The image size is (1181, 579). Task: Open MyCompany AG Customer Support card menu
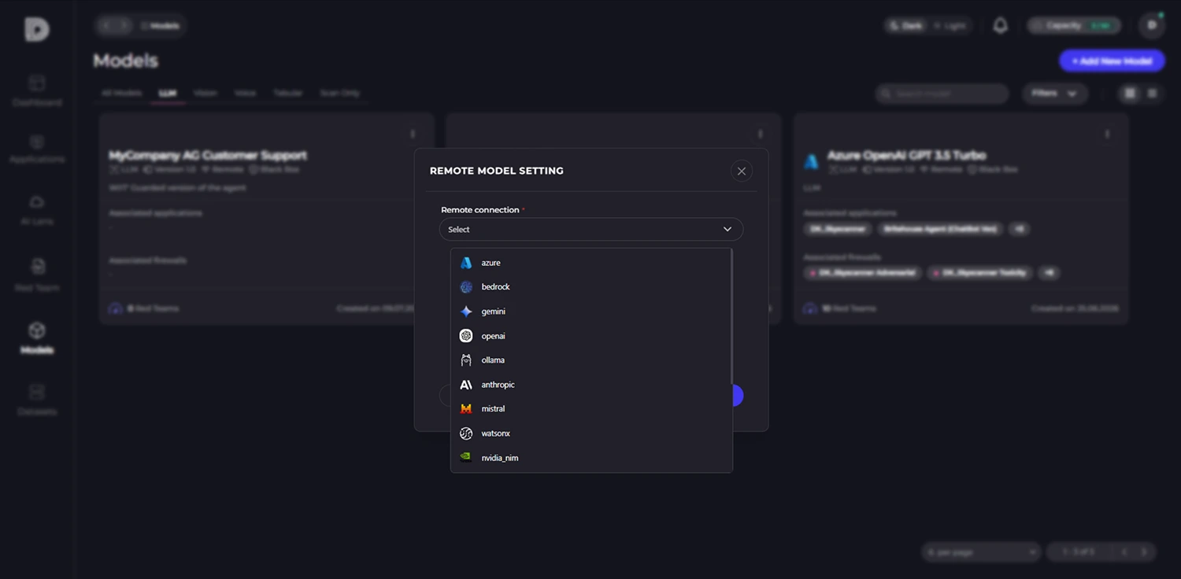(x=413, y=135)
